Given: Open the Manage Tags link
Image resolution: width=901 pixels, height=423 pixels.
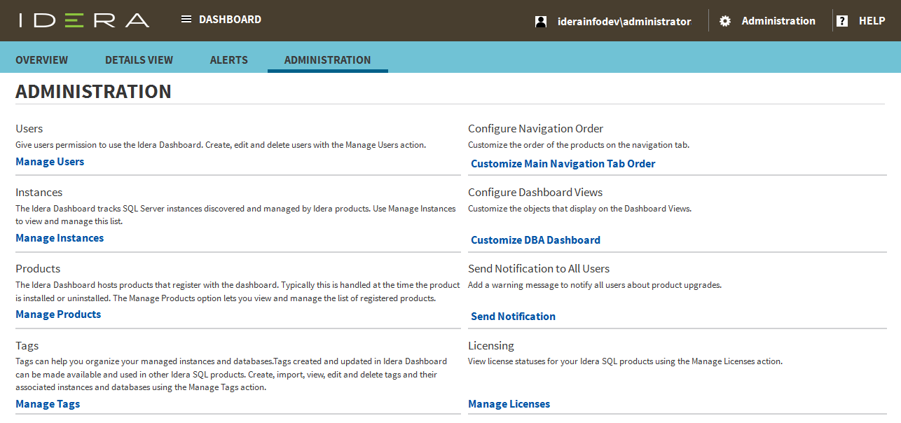Looking at the screenshot, I should tap(48, 404).
